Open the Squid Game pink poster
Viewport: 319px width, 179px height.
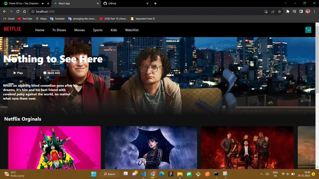point(54,148)
